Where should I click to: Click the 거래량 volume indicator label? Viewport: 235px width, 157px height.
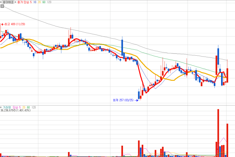click(7, 107)
